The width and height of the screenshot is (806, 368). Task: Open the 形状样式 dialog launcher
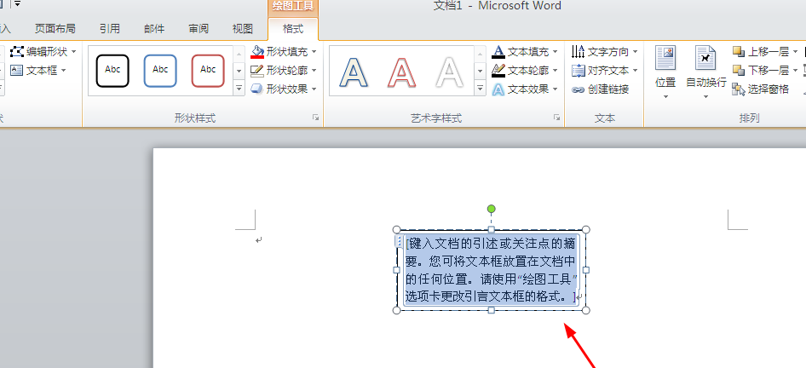click(315, 118)
